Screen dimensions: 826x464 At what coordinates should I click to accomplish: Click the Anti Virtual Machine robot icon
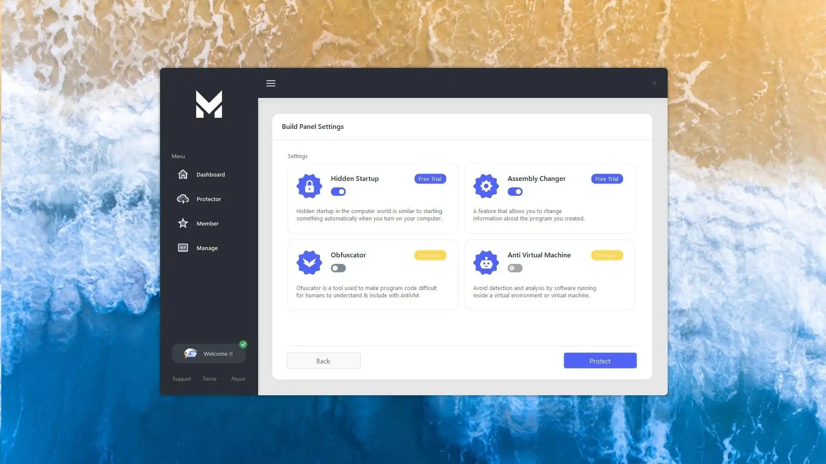pos(486,262)
